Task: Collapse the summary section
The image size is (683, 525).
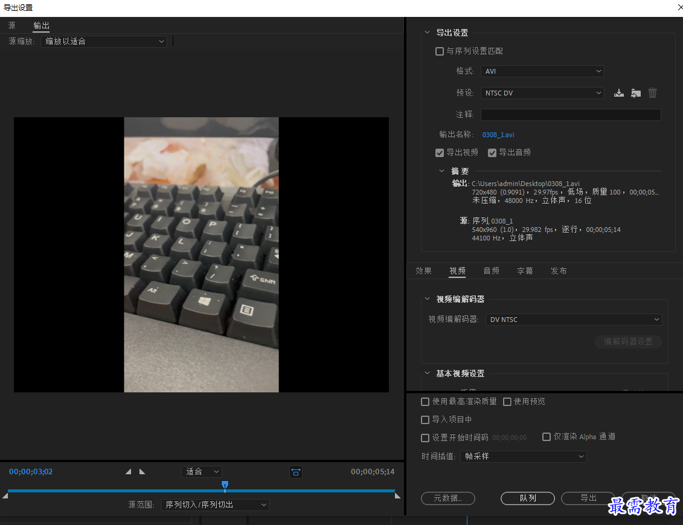Action: pos(441,171)
